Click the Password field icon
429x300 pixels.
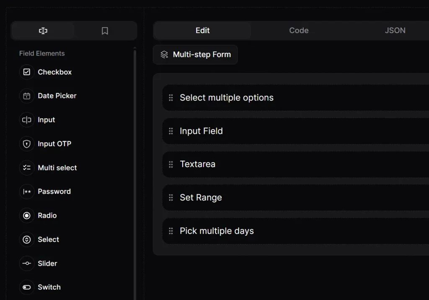click(x=26, y=191)
